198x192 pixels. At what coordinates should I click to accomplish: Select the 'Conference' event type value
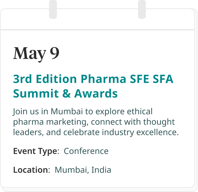(86, 151)
